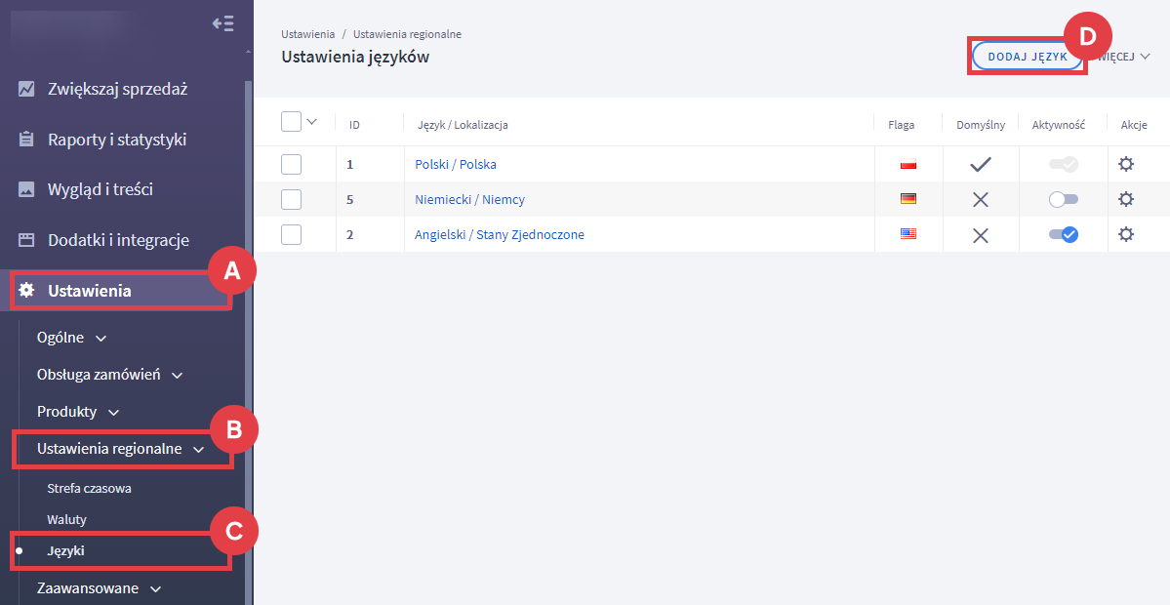Open actions gear for Angielski row
The width and height of the screenshot is (1170, 605).
tap(1126, 234)
